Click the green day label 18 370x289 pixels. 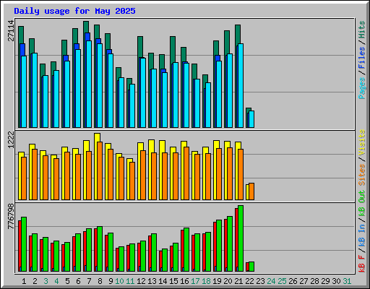click(x=206, y=281)
